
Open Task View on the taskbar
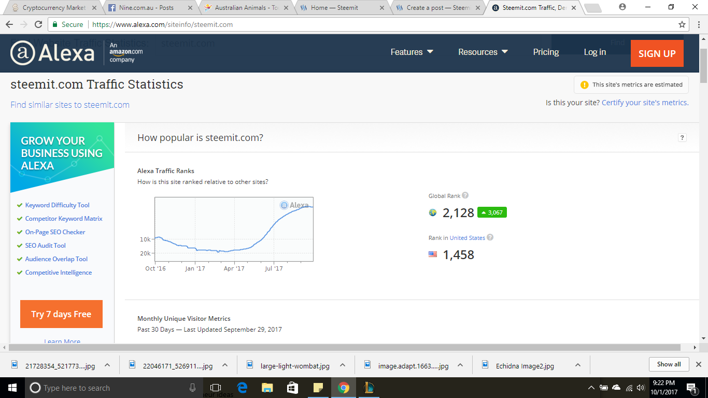point(216,388)
